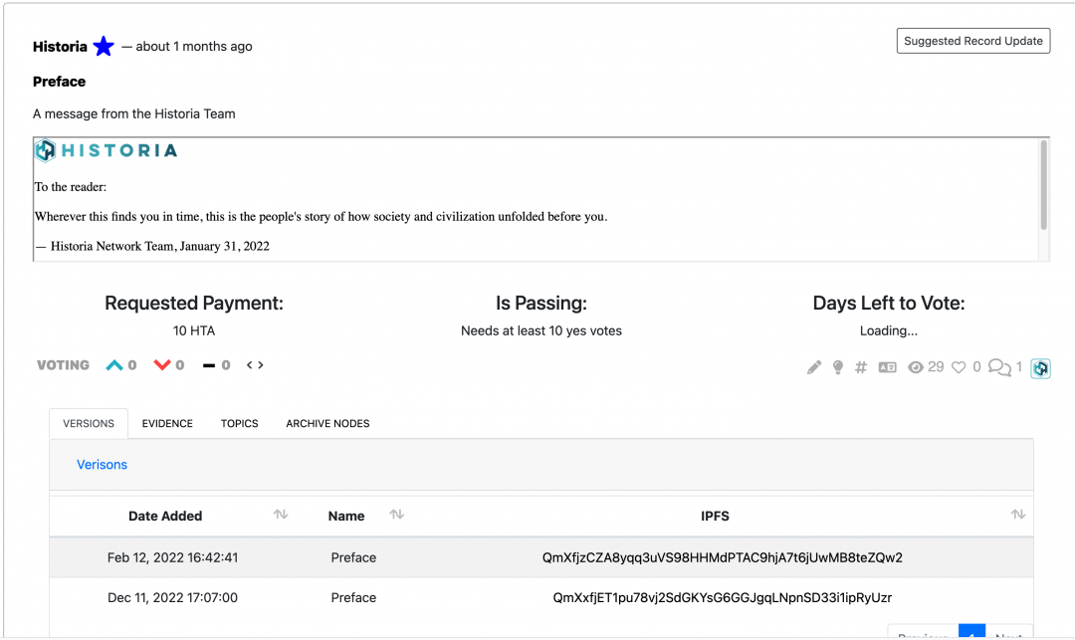The width and height of the screenshot is (1075, 640).
Task: Click the edit pencil icon
Action: click(813, 366)
